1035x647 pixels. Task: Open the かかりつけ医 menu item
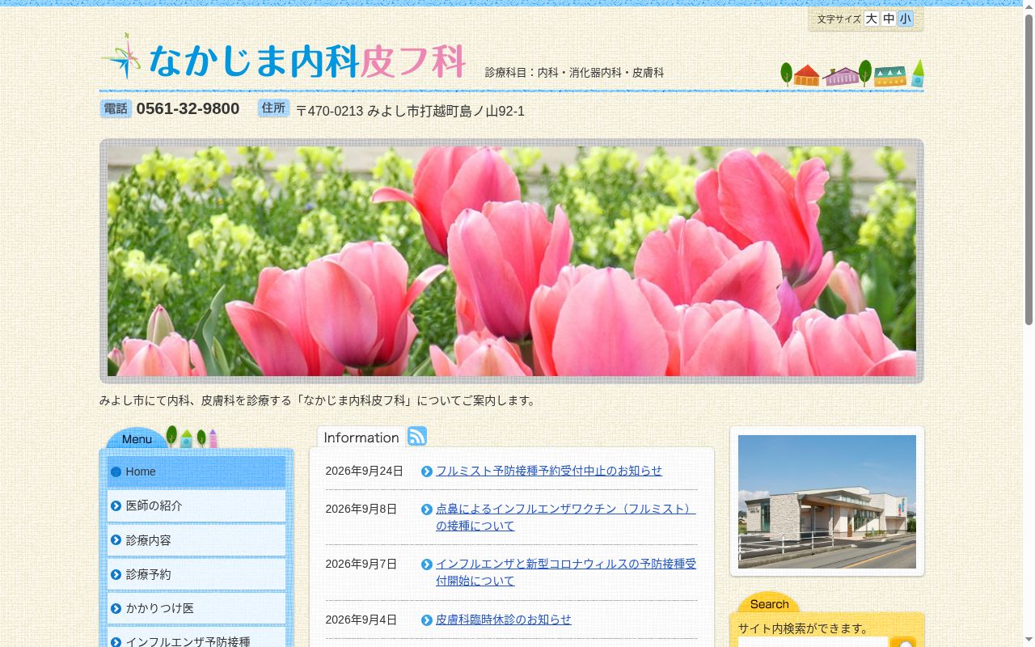coord(196,608)
